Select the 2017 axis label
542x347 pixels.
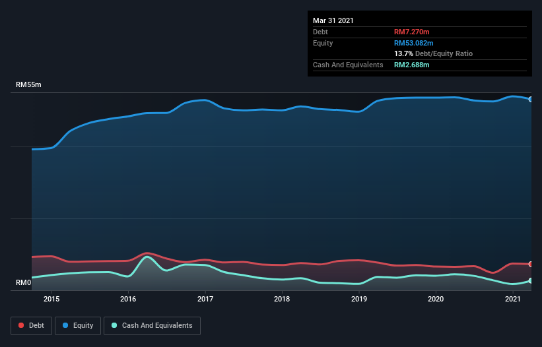tap(205, 299)
